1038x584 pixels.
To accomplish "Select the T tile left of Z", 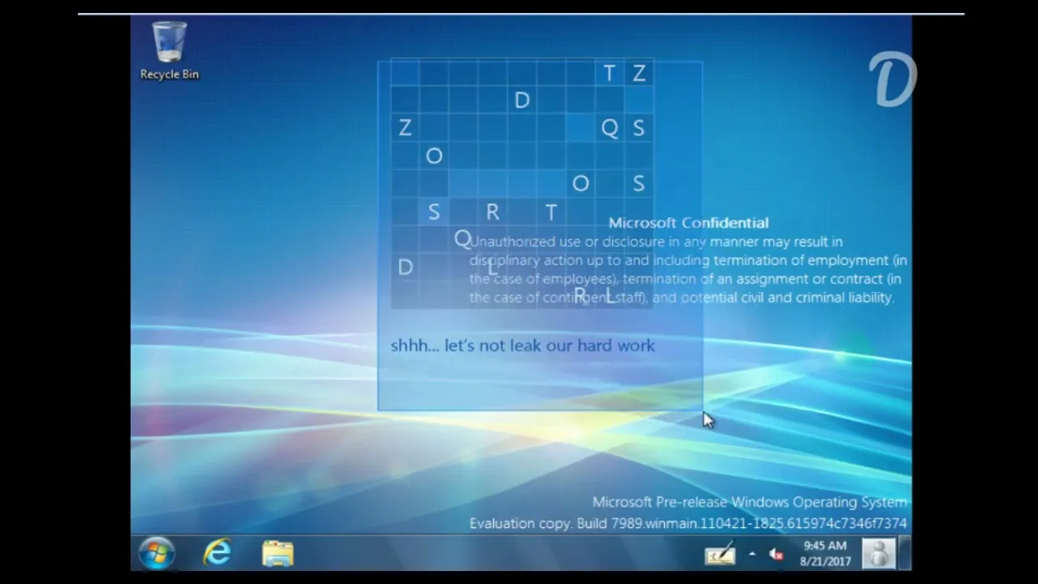I will coord(609,73).
